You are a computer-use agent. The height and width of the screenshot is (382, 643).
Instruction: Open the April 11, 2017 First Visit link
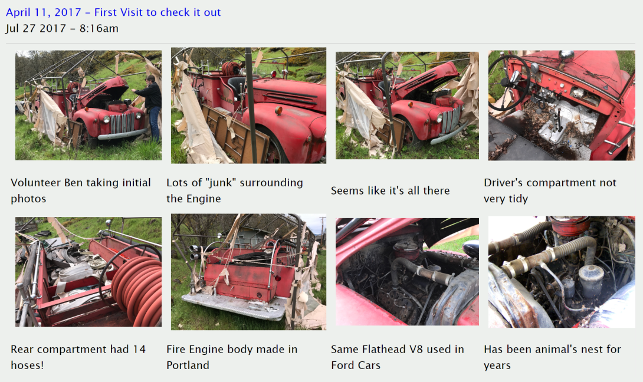(x=113, y=12)
